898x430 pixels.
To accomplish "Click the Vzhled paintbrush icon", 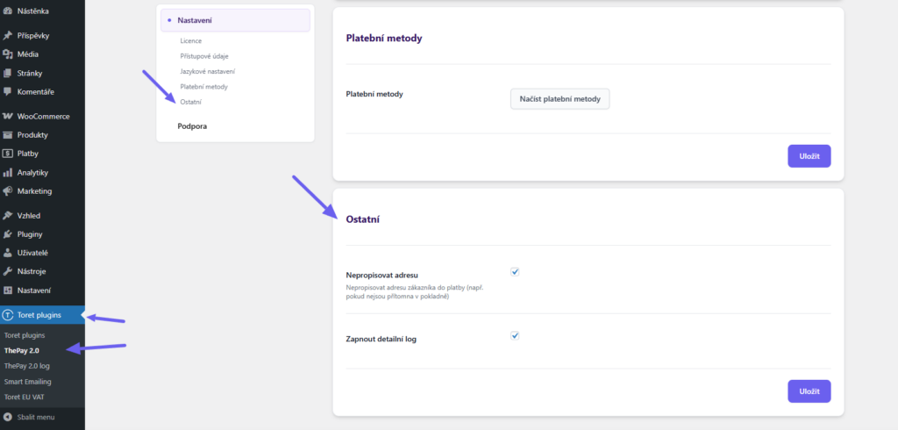I will coord(7,216).
